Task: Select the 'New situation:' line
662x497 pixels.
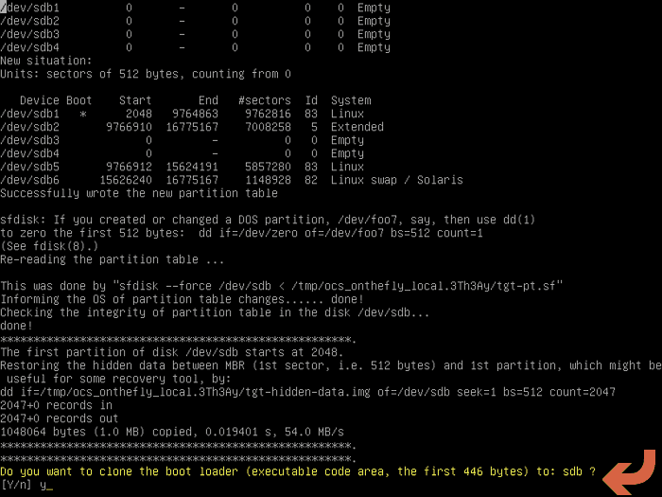Action: (x=45, y=61)
